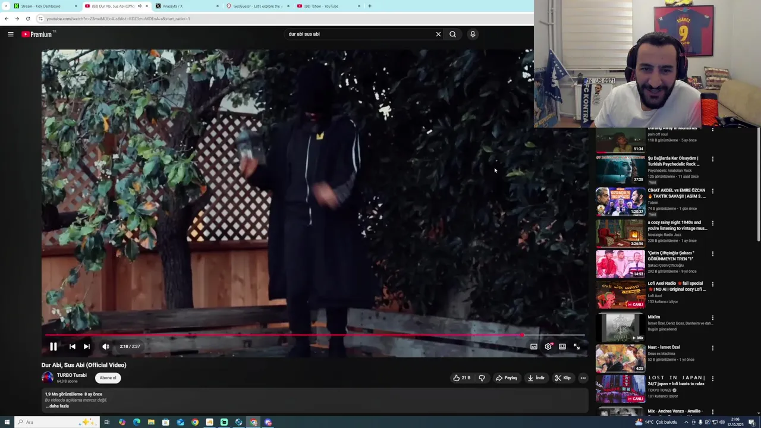Open LOST IN JAPAN lofi stream thumbnail
Viewport: 761px width, 428px height.
pos(620,389)
